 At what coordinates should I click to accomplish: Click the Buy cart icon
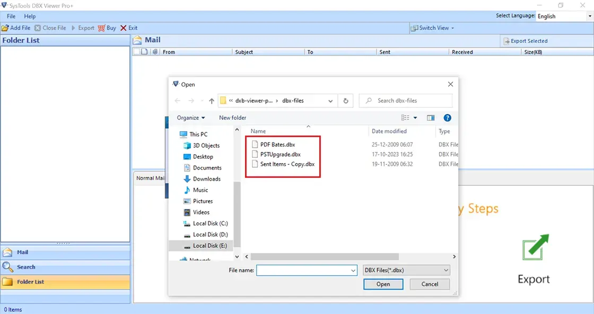pyautogui.click(x=101, y=28)
